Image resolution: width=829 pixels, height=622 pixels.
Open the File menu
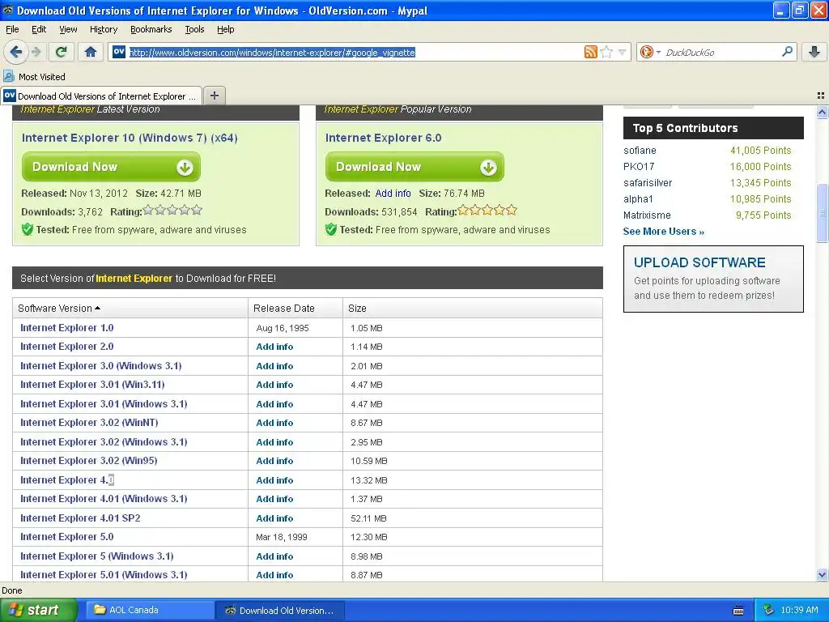(x=12, y=29)
